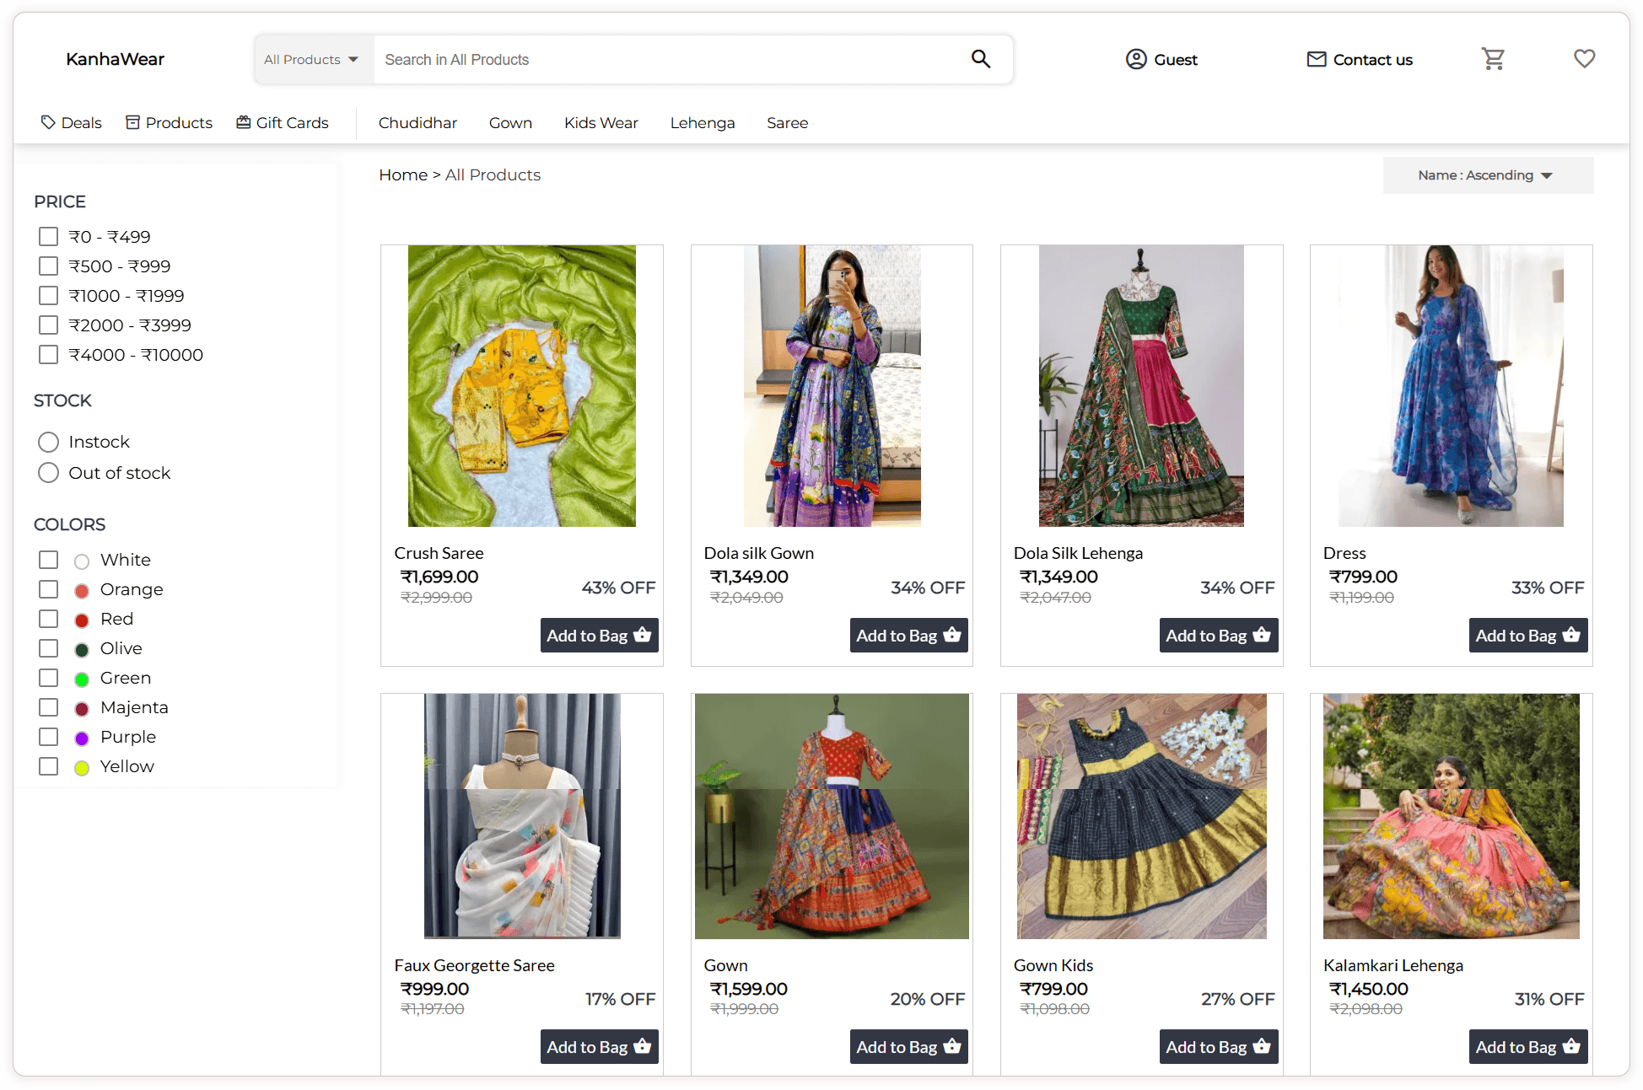Click the Green color swatch

82,679
